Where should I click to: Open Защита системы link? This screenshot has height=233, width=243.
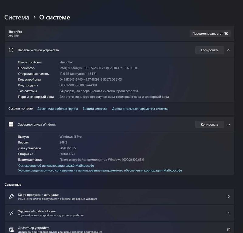(x=95, y=109)
